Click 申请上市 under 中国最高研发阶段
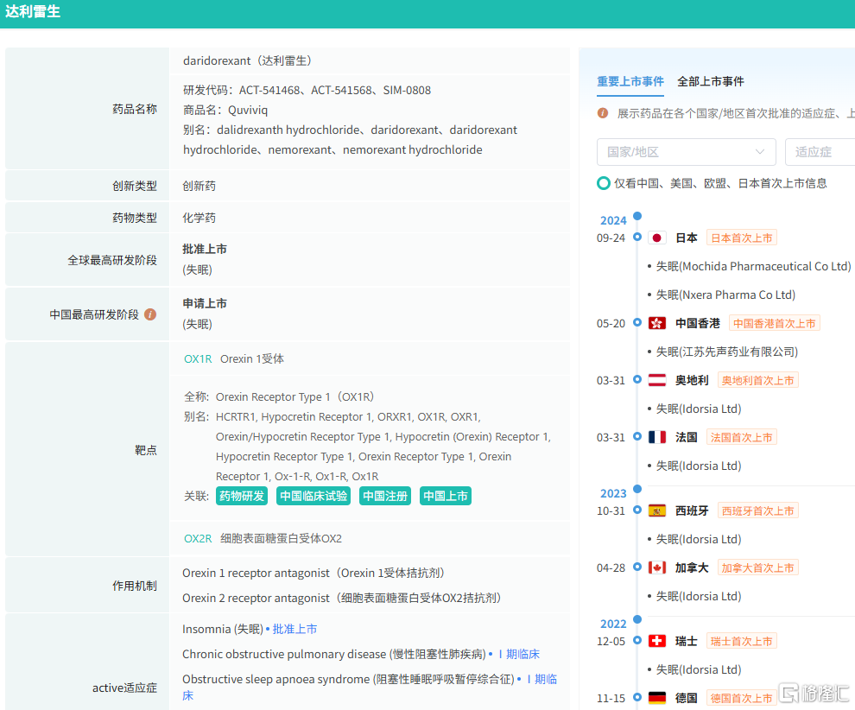Screen dimensions: 855x710 coord(205,304)
